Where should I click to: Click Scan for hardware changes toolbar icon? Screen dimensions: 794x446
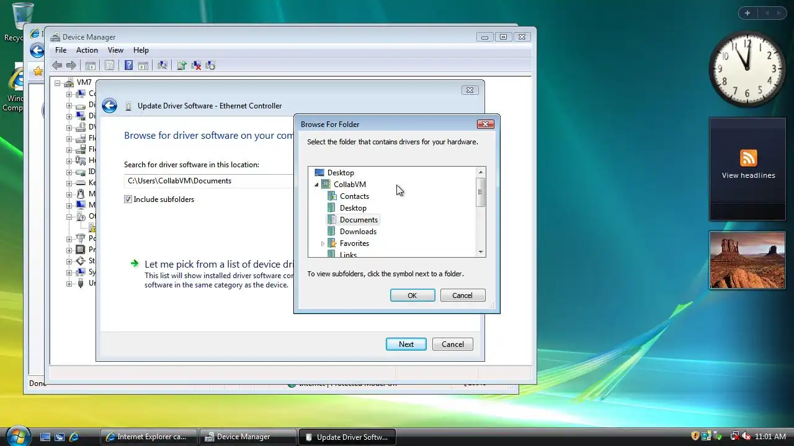point(163,65)
